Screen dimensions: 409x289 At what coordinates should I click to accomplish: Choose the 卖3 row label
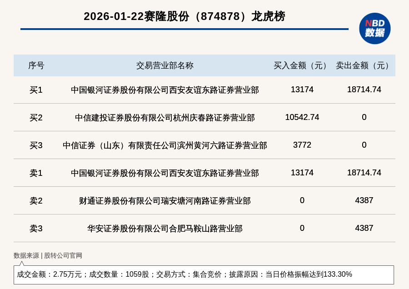pos(36,229)
